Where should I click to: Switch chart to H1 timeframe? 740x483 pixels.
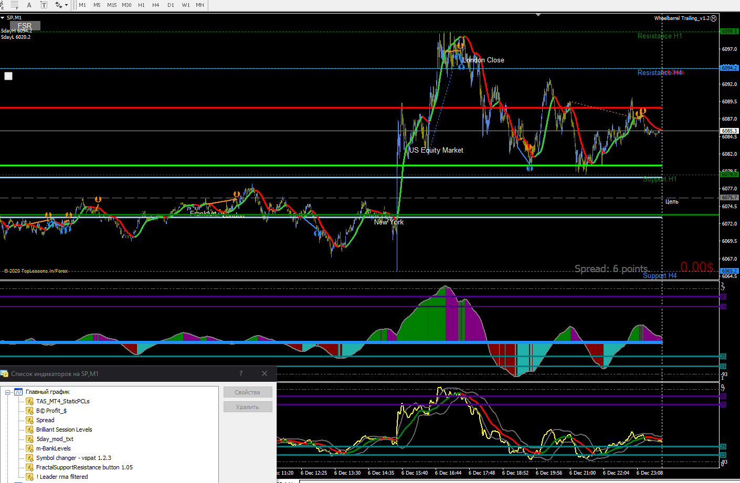141,5
